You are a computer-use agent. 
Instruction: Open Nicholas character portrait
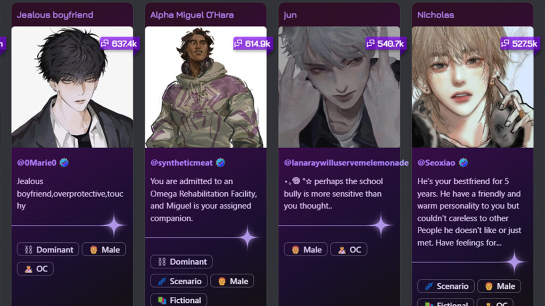[x=473, y=87]
